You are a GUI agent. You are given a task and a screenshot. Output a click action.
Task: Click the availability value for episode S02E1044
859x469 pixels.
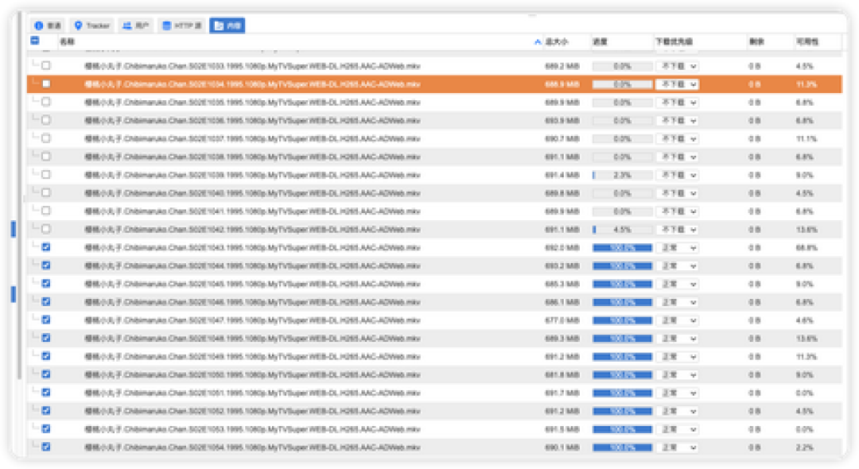pyautogui.click(x=805, y=266)
